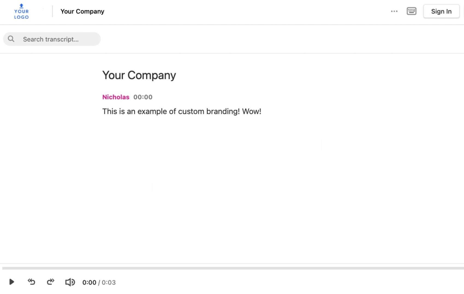Screen dimensions: 464x294
Task: Select the speaker name Nicholas
Action: click(116, 97)
